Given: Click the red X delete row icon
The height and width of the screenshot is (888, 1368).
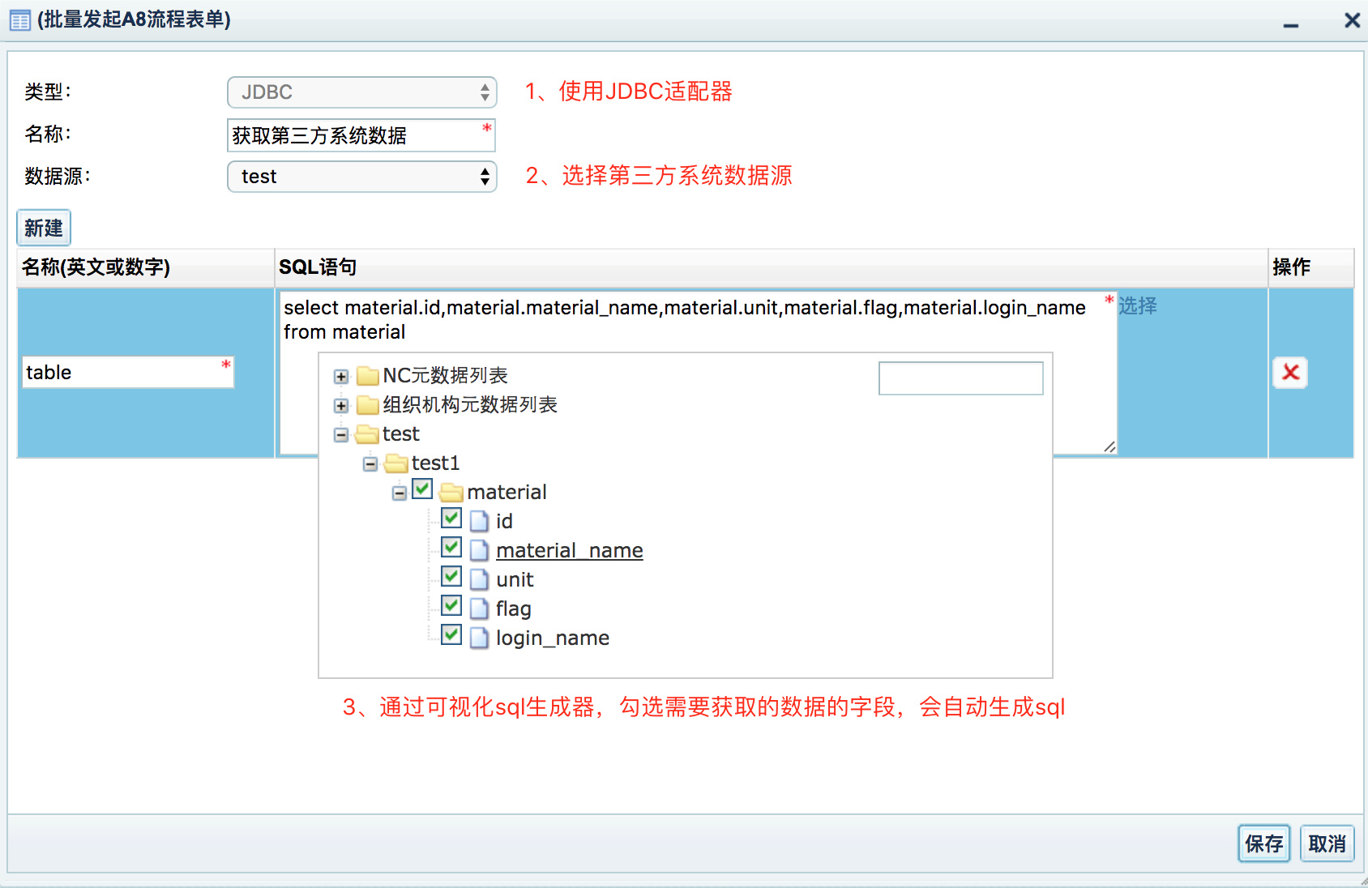Looking at the screenshot, I should 1290,373.
